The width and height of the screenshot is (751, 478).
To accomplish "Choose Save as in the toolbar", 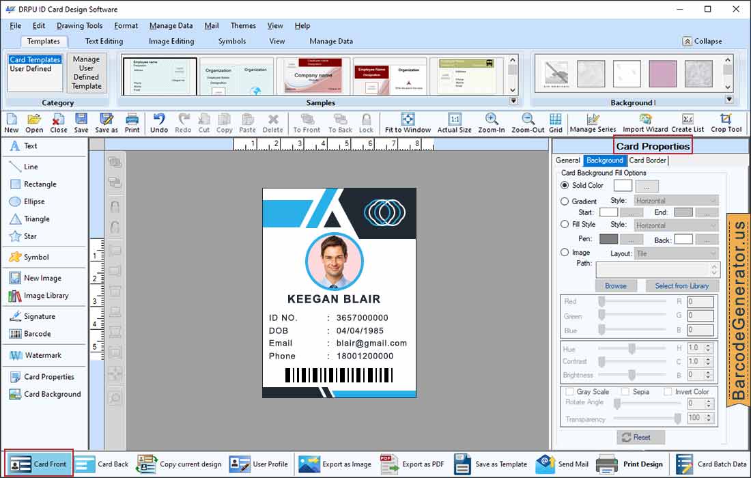I will coord(107,123).
